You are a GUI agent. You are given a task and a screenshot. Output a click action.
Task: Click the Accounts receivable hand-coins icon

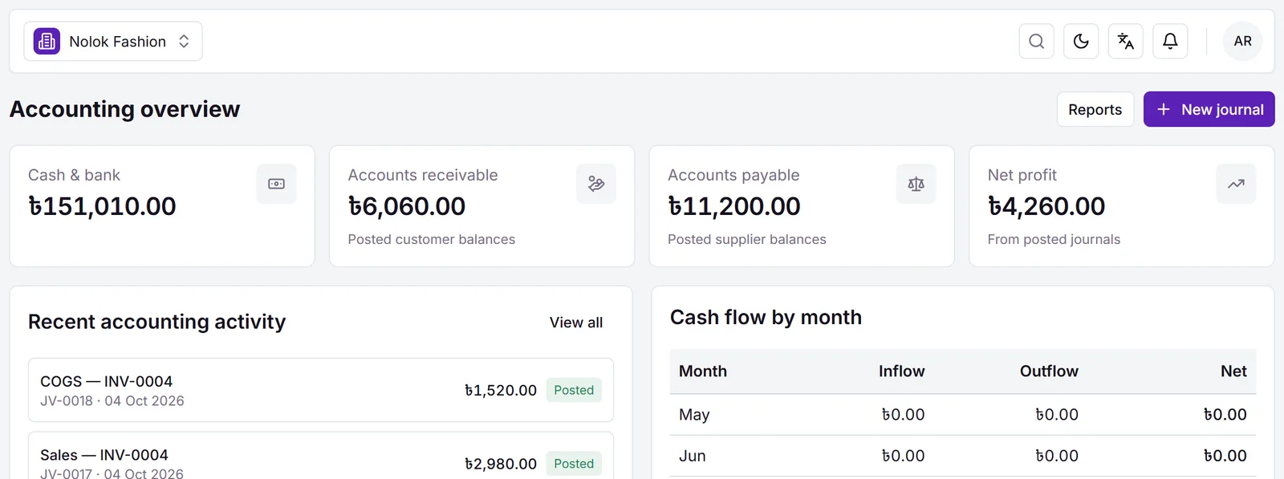596,184
